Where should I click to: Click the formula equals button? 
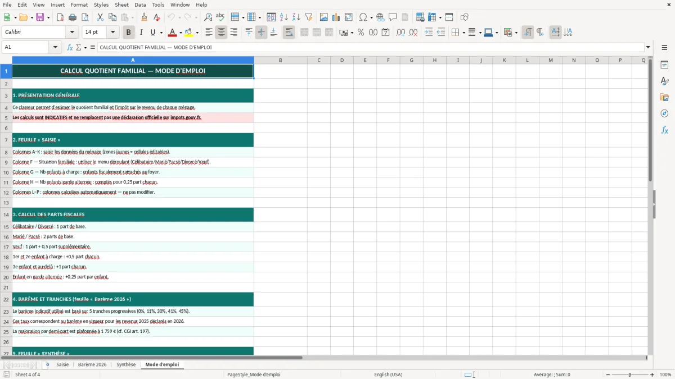click(x=93, y=47)
